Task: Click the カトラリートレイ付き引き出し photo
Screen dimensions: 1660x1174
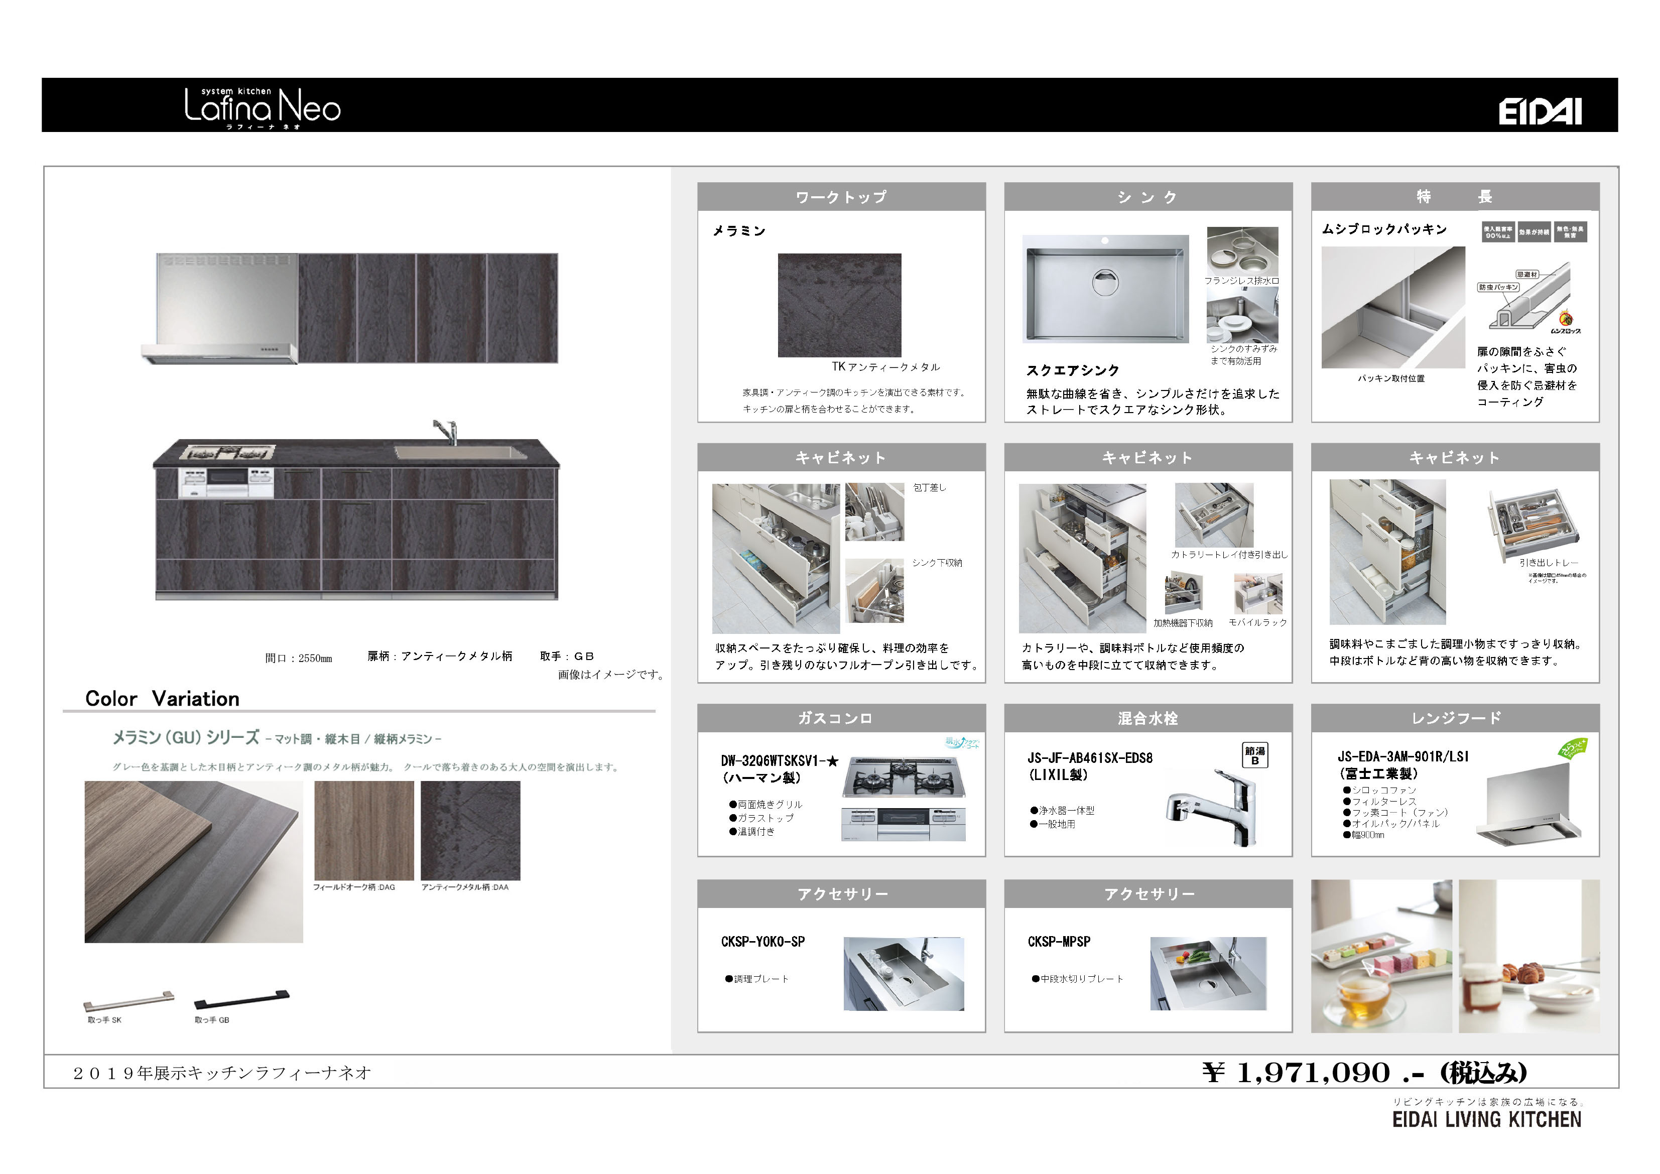Action: pyautogui.click(x=1214, y=514)
